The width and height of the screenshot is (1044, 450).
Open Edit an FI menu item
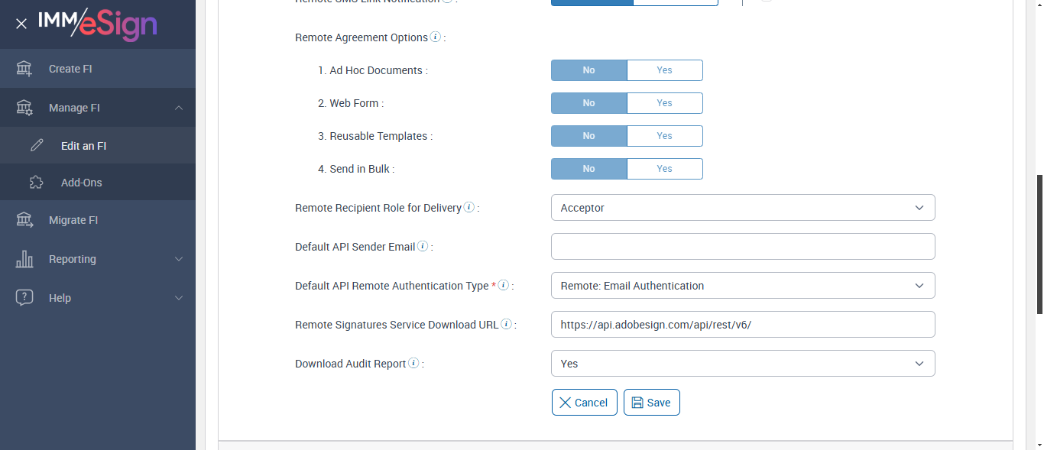point(83,145)
